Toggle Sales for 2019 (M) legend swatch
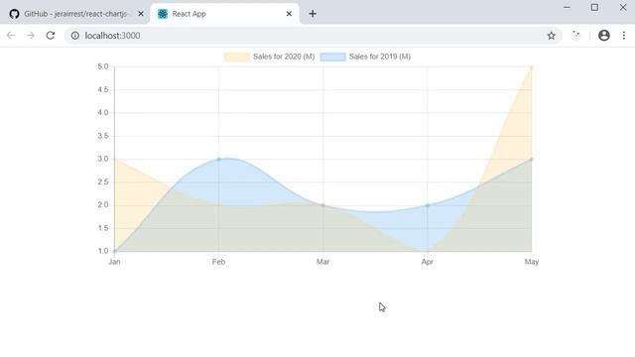The width and height of the screenshot is (635, 357). tap(332, 58)
